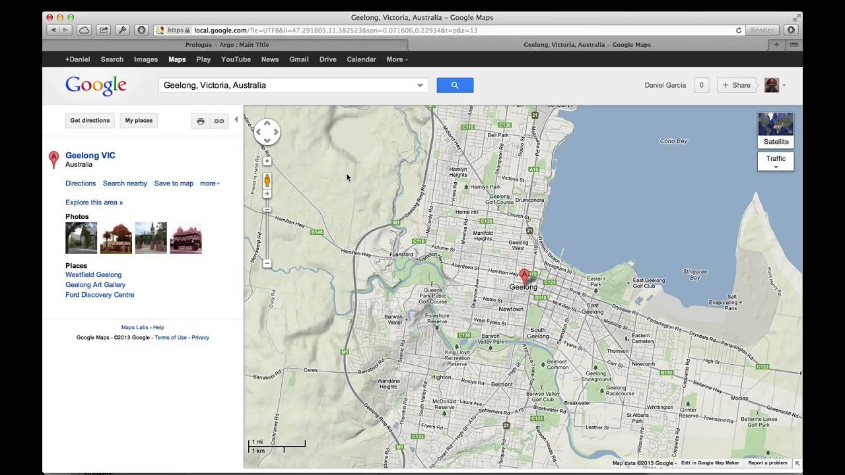Click the My places button
Image resolution: width=845 pixels, height=475 pixels.
pos(139,121)
